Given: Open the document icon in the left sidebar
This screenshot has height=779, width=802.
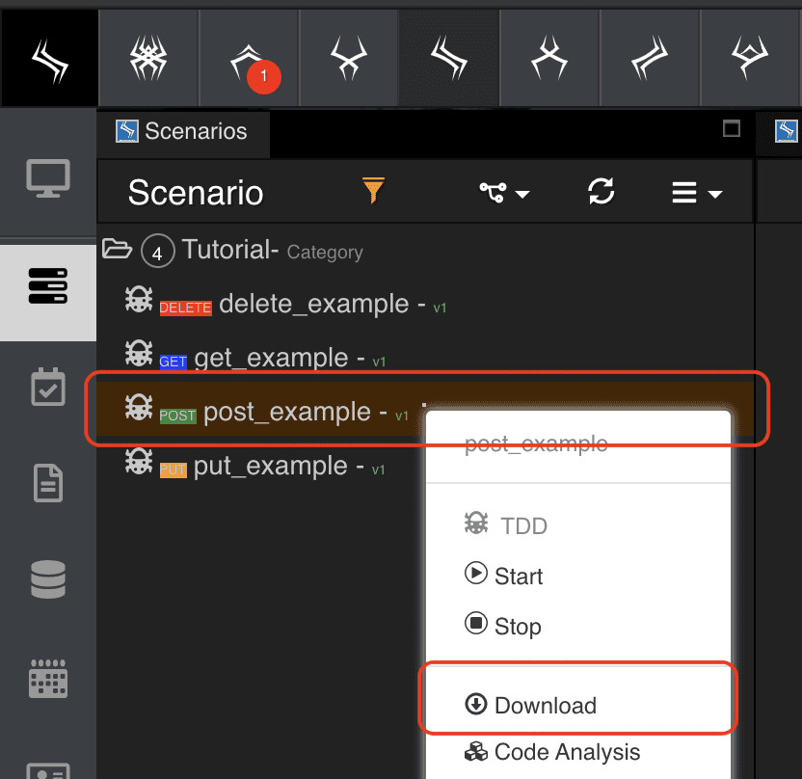Looking at the screenshot, I should point(48,483).
